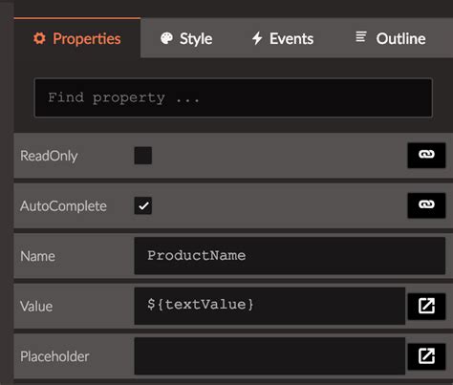Click the Name field containing ProductName
This screenshot has width=453, height=385.
click(x=290, y=256)
